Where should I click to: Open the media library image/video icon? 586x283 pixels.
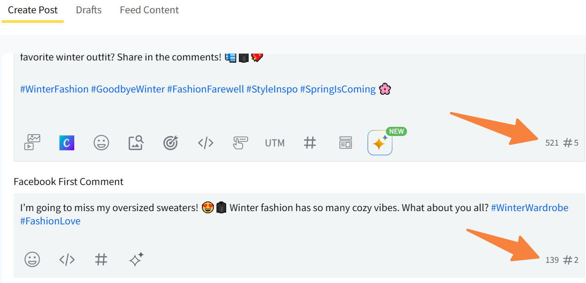[32, 142]
